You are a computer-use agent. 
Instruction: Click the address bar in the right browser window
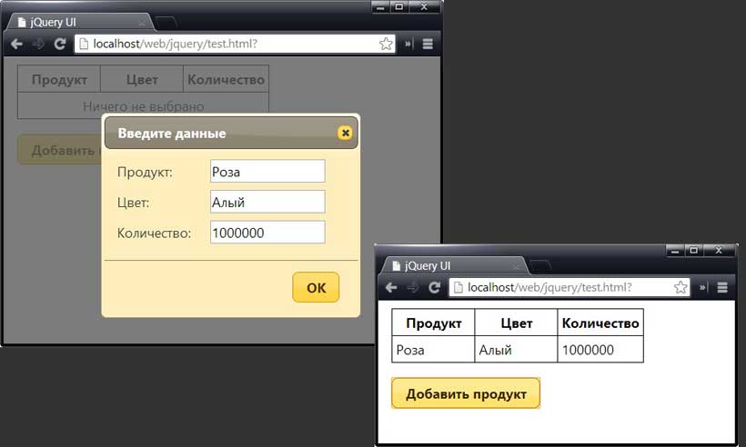pyautogui.click(x=570, y=287)
